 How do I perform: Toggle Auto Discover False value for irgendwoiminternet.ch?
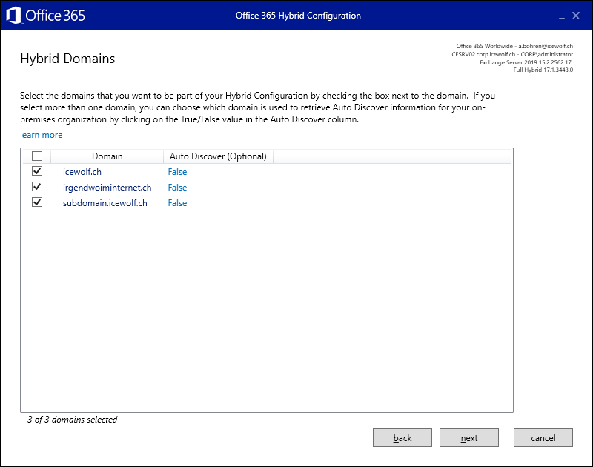coord(177,188)
